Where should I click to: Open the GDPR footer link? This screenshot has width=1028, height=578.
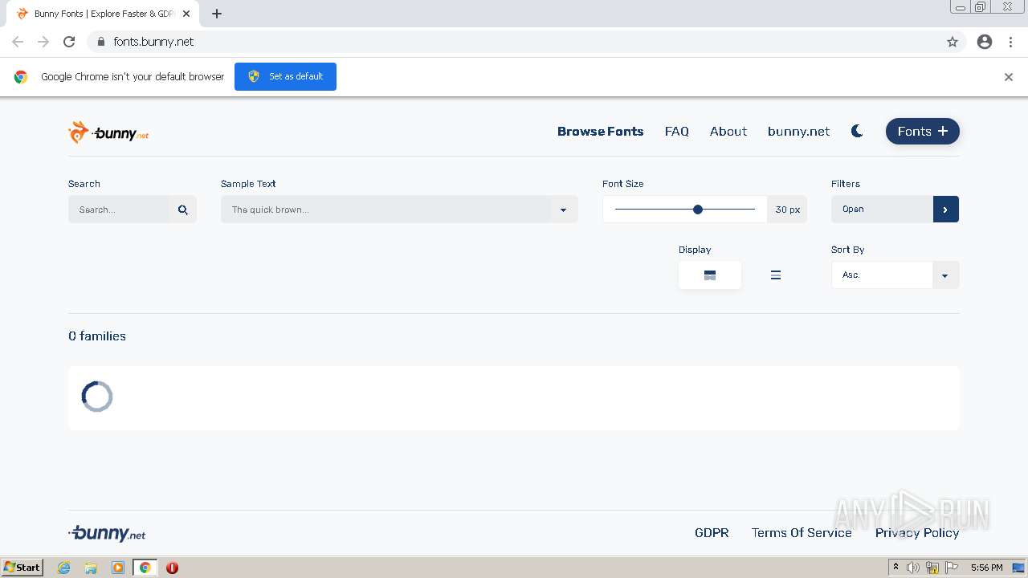point(712,532)
